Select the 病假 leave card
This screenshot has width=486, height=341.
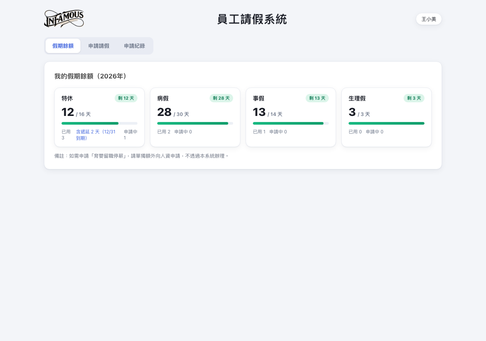click(x=195, y=117)
